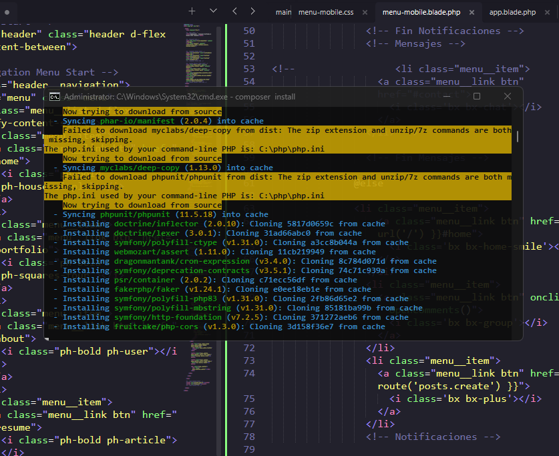Click line number 50 in the gutter
559x456 pixels.
point(249,31)
